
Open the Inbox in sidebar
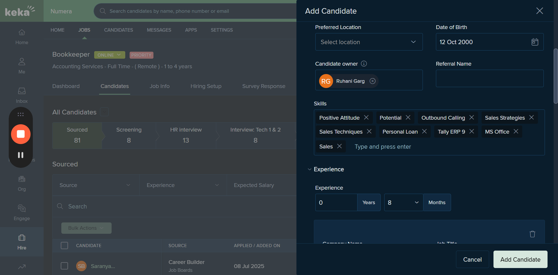(x=22, y=95)
